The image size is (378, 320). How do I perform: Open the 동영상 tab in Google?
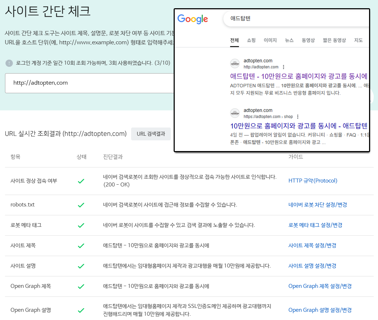[x=308, y=40]
